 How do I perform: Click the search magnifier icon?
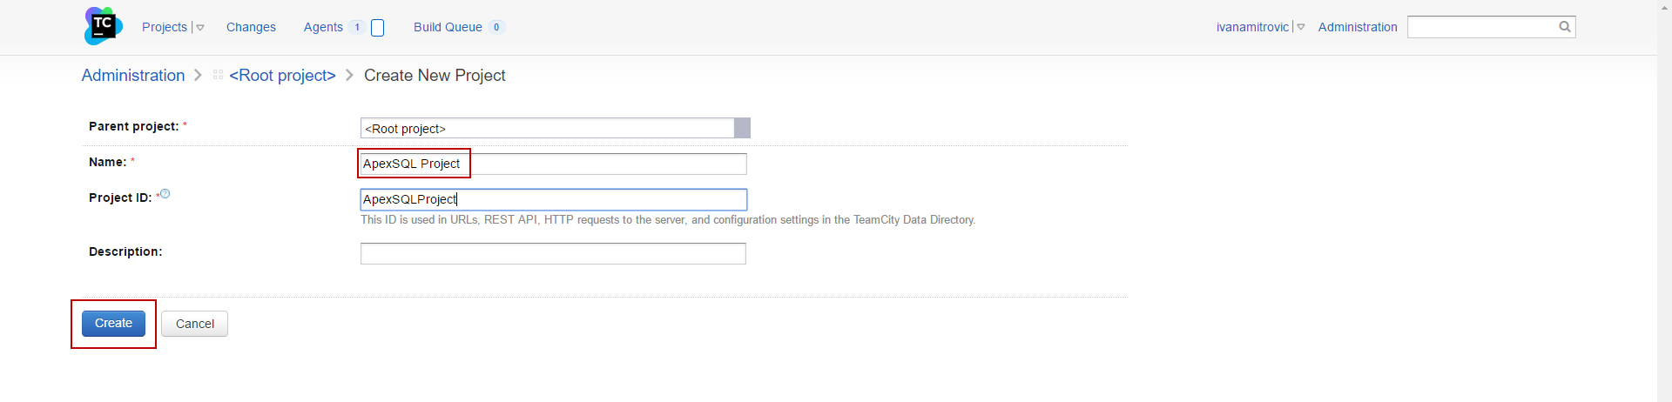[x=1565, y=27]
